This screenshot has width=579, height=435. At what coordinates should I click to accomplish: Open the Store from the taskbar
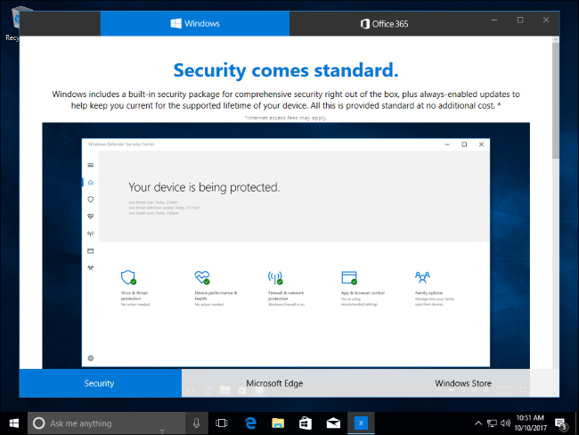pos(306,423)
